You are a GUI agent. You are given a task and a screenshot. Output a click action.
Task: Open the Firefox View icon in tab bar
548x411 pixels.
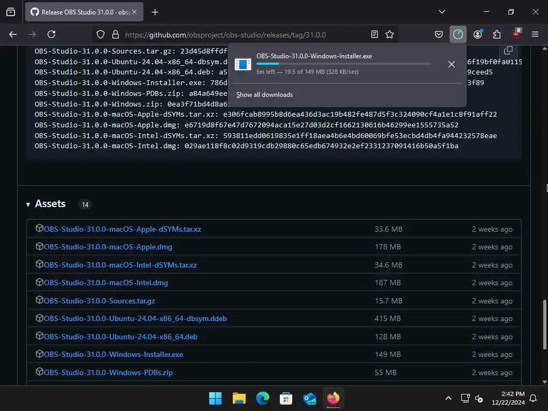pos(11,12)
